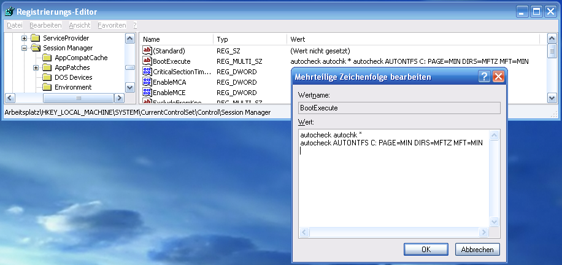Image resolution: width=562 pixels, height=265 pixels.
Task: Minimize the Registrierungs-Editor window
Action: (523, 12)
